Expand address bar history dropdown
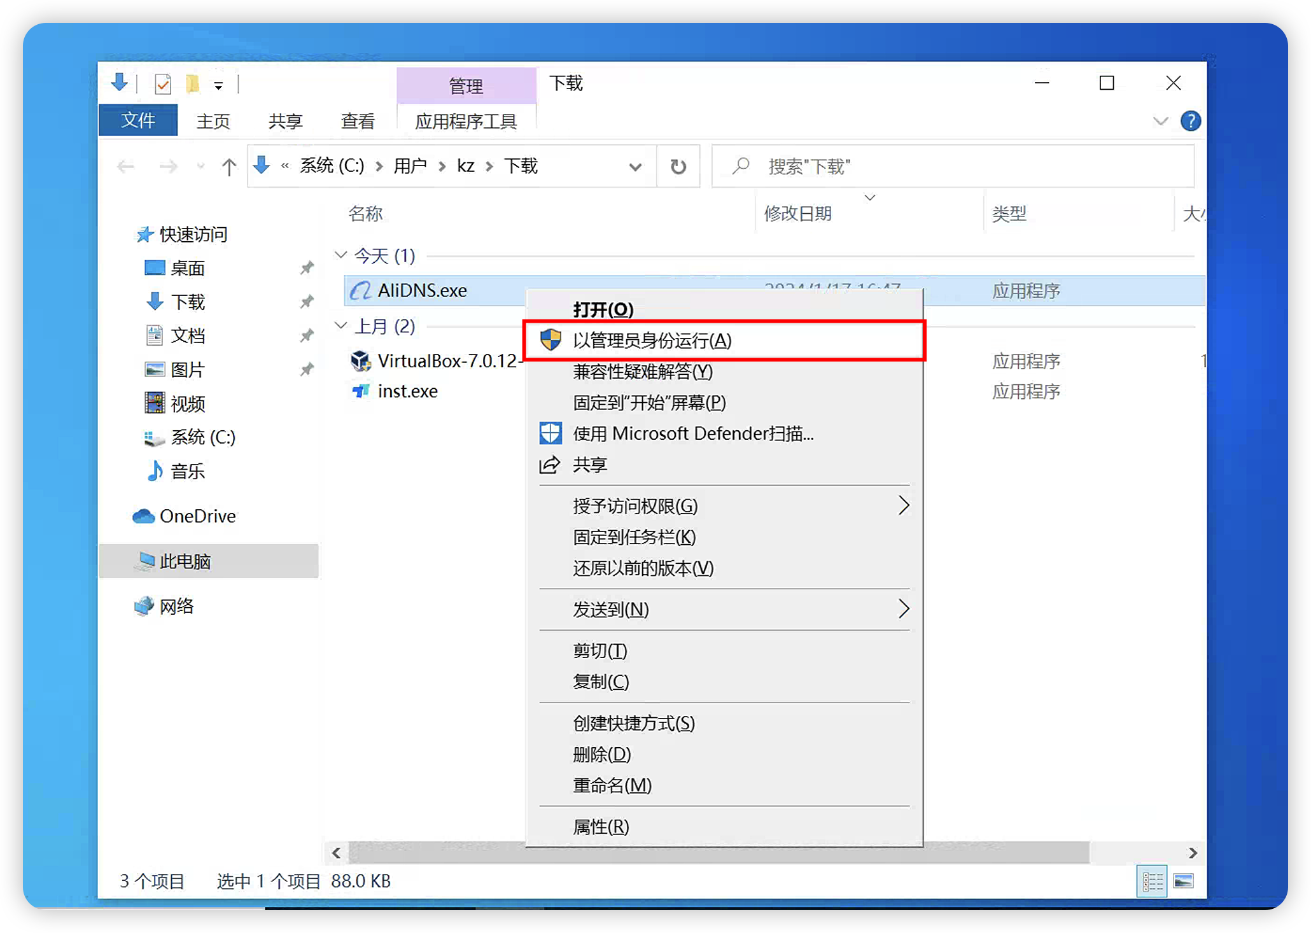 pos(634,167)
